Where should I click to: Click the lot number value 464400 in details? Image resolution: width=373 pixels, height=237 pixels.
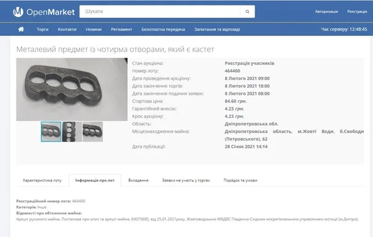pos(232,71)
